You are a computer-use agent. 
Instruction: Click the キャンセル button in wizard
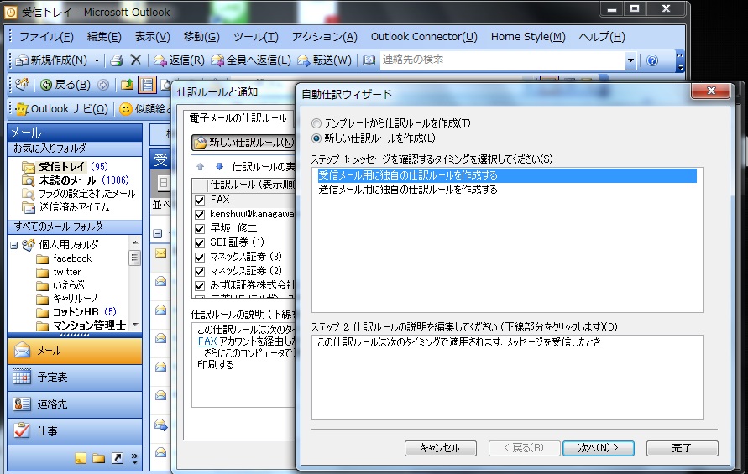click(440, 448)
